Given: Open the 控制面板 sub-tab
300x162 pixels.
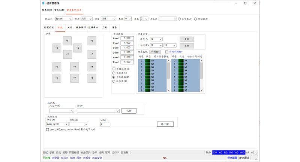Looking at the screenshot, I should pos(49,27).
